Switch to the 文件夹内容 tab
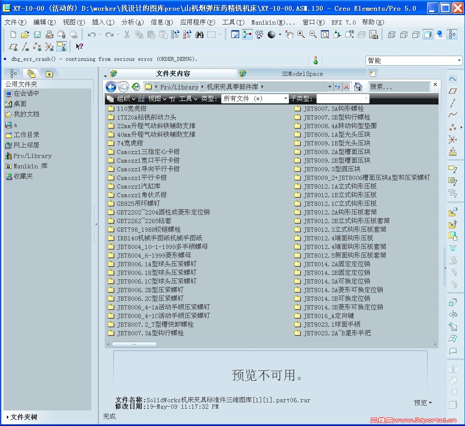Viewport: 465px width, 426px height. tap(173, 73)
